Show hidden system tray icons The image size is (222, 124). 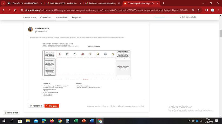pyautogui.click(x=189, y=121)
